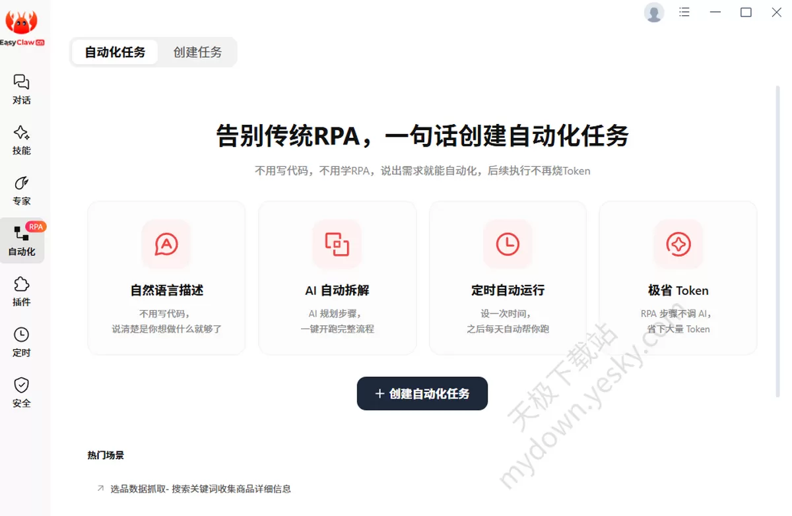Click the RPA badge on 自动化
Image resolution: width=792 pixels, height=516 pixels.
coord(36,226)
